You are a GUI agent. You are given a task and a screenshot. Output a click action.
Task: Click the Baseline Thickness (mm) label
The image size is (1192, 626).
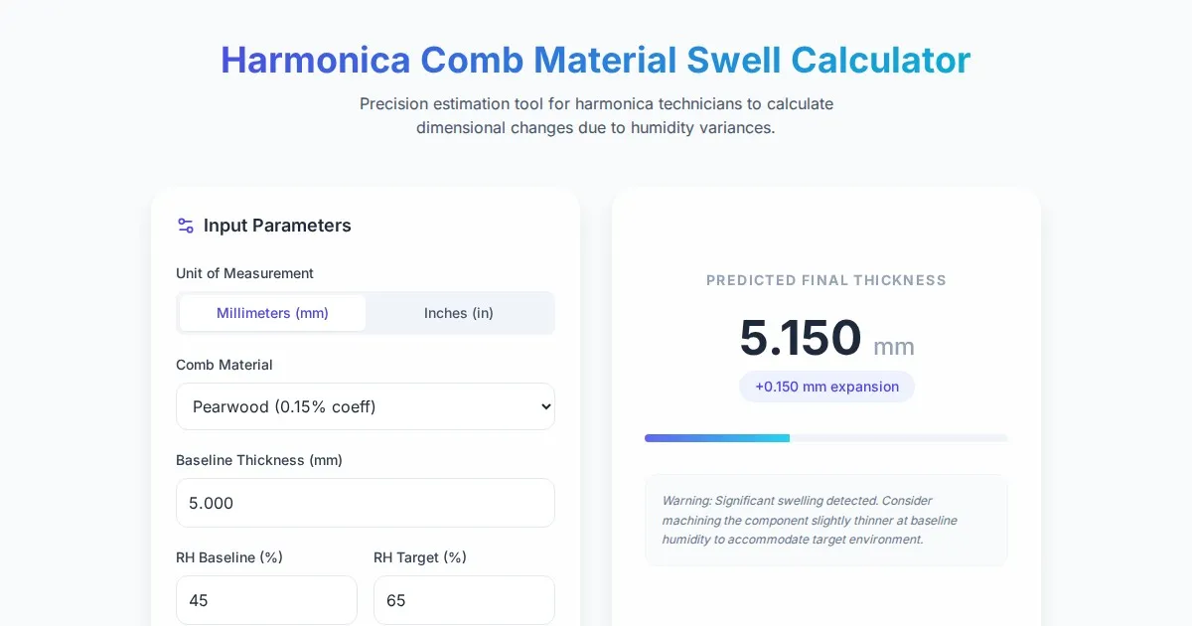[x=259, y=460]
